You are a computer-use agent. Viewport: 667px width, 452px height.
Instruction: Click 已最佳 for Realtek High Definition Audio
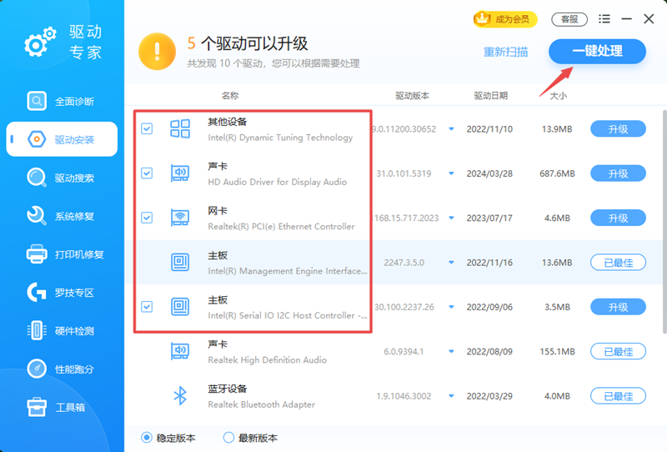point(618,352)
